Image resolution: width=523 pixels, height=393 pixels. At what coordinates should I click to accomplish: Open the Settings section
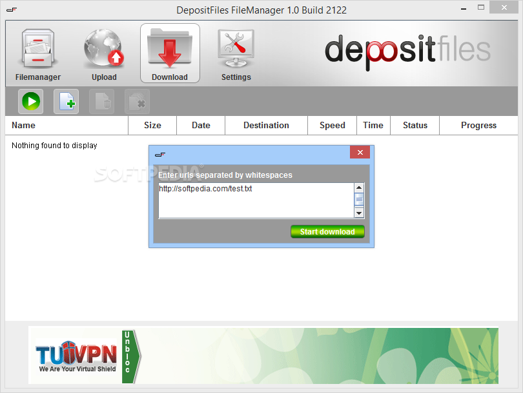236,54
